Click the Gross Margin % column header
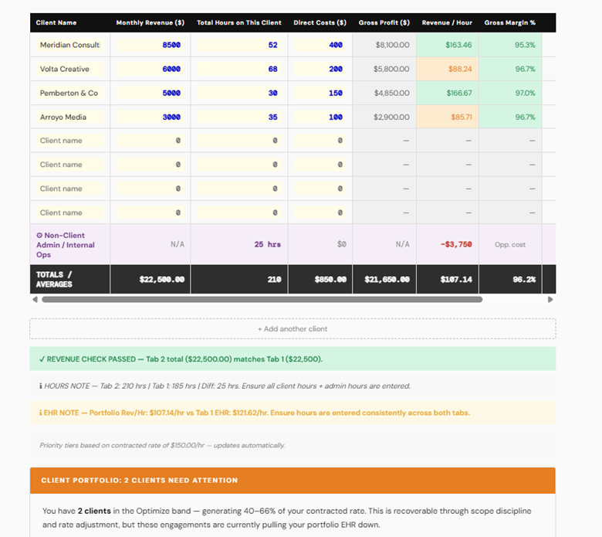The height and width of the screenshot is (537, 602). point(509,22)
